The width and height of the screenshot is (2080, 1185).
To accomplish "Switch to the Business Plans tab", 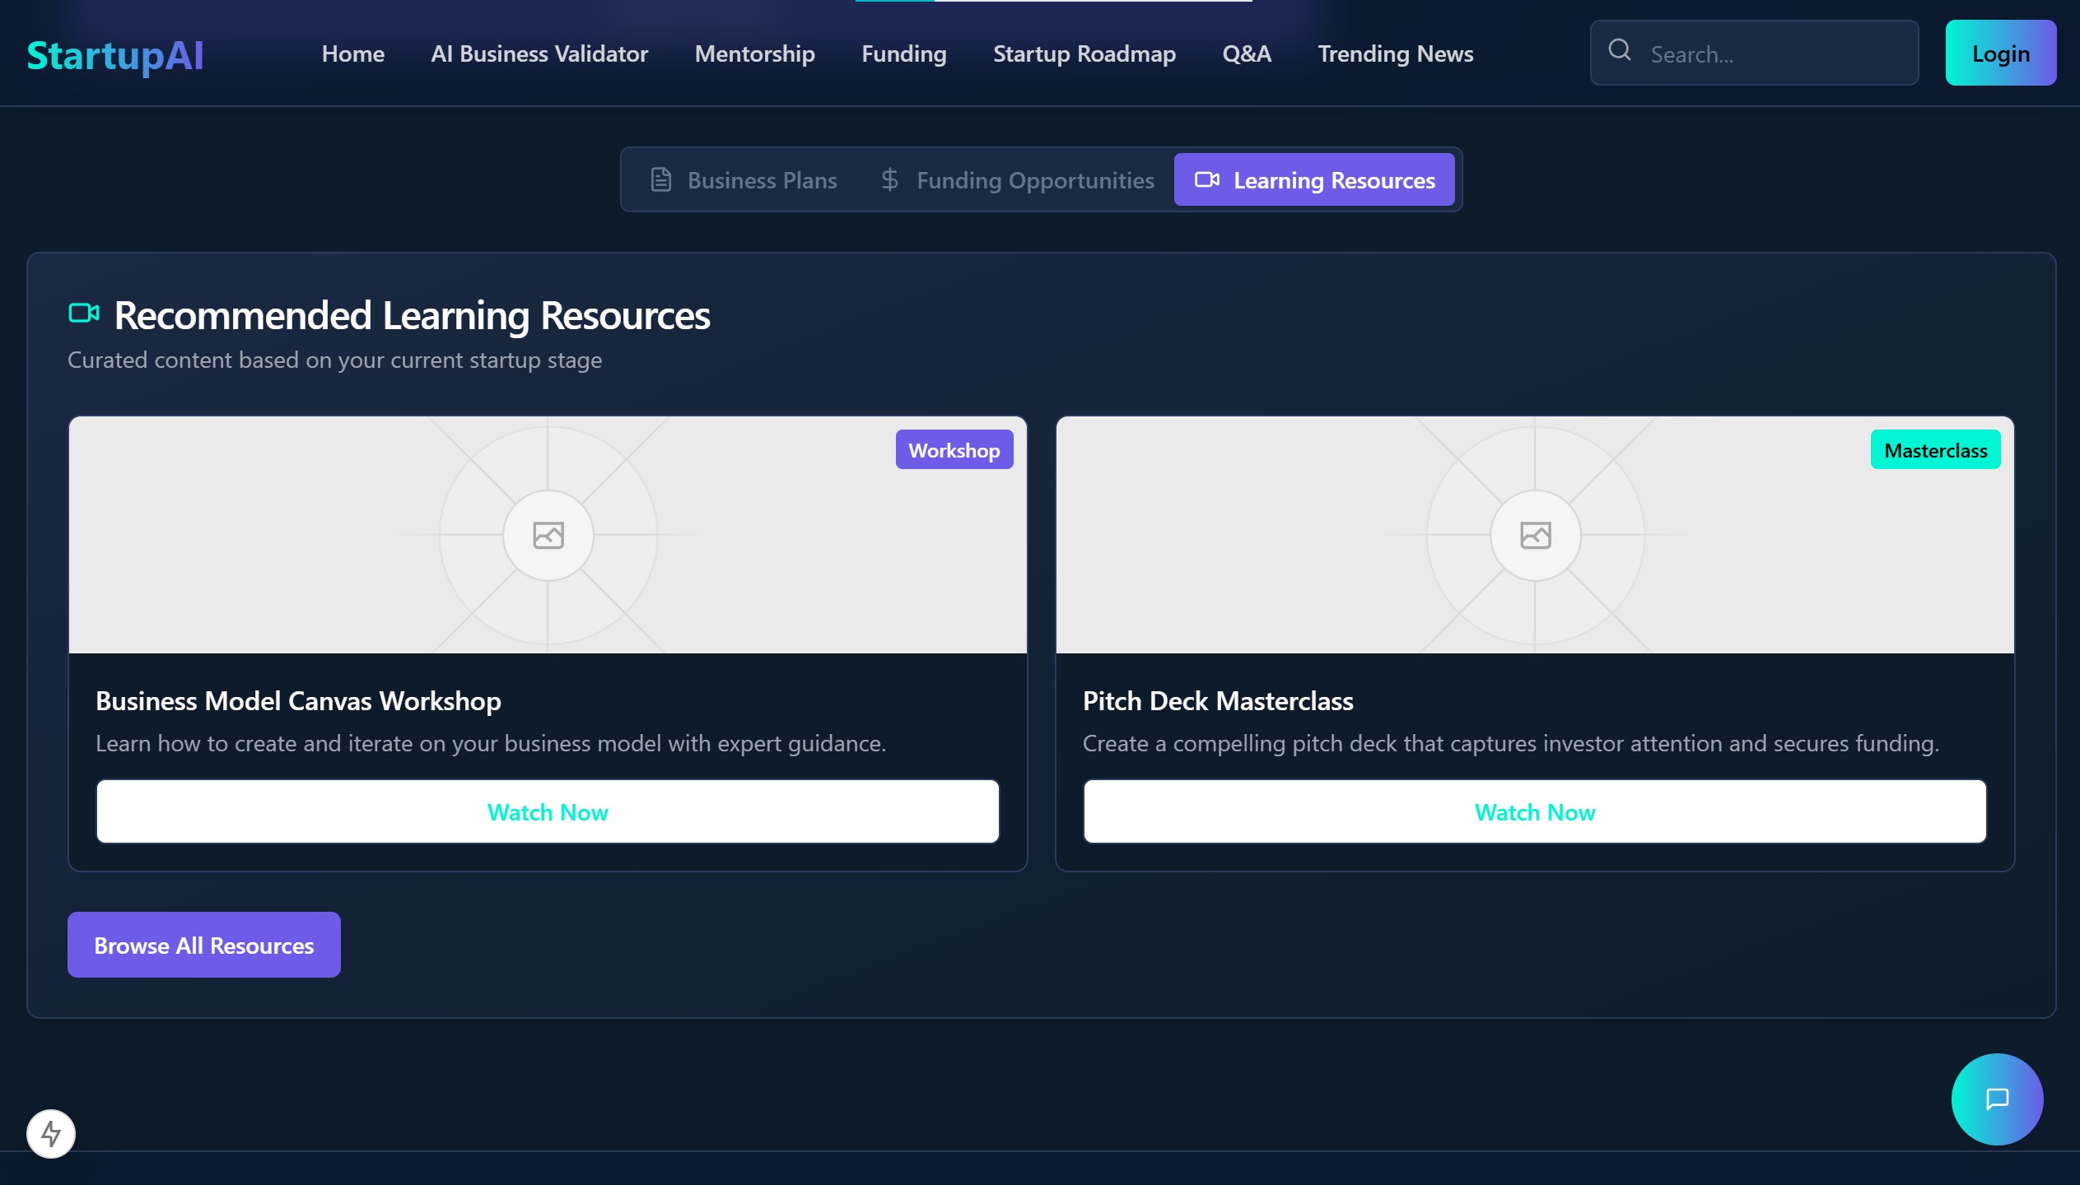I will [744, 180].
